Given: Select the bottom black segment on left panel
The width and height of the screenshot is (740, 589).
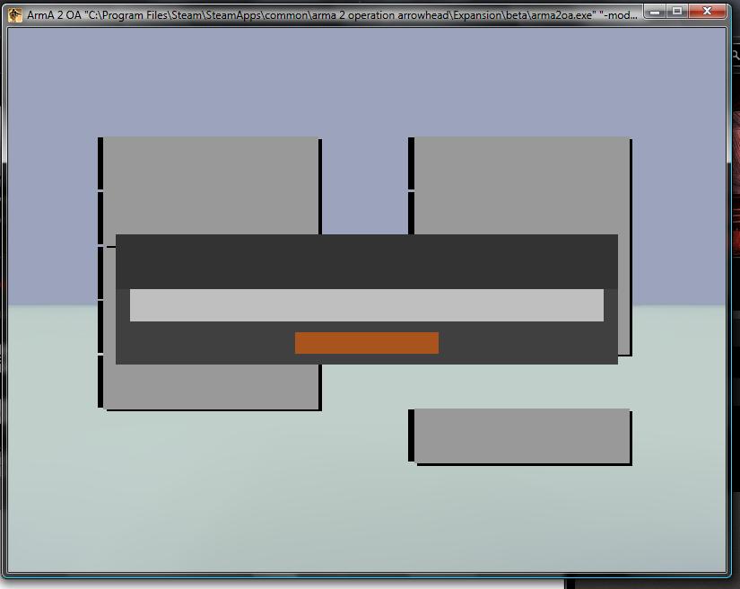Looking at the screenshot, I should point(100,381).
